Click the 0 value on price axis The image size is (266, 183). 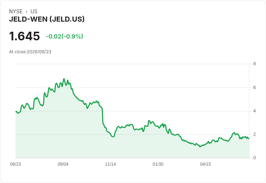[x=254, y=158]
